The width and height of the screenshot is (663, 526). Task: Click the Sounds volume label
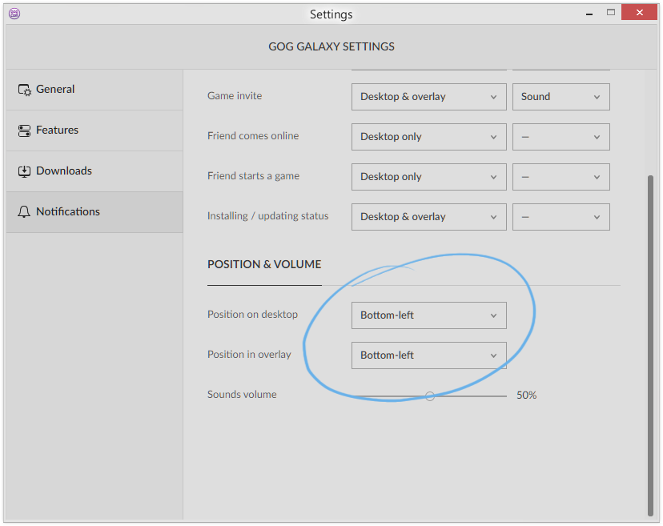click(x=242, y=395)
